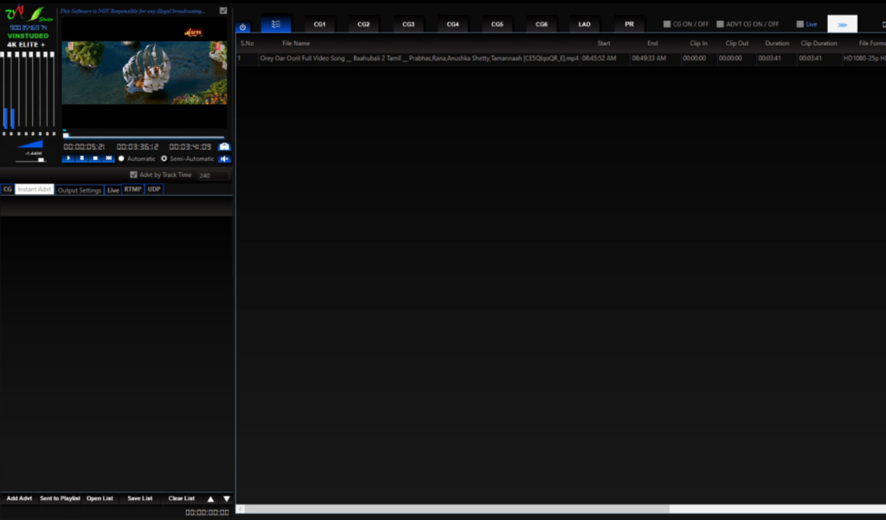Screen dimensions: 886x520
Task: Click the video seek progress bar
Action: coord(144,137)
